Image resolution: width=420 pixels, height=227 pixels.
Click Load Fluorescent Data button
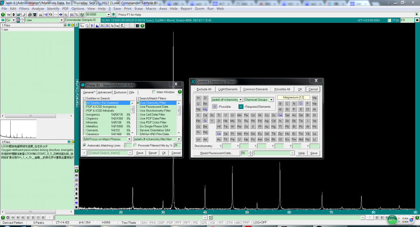point(216,153)
